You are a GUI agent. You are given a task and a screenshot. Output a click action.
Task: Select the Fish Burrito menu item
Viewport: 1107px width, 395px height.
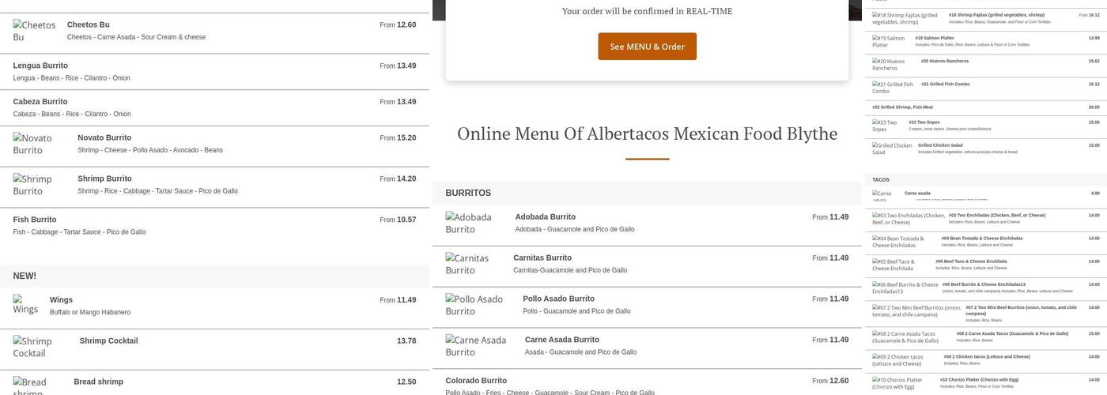pyautogui.click(x=214, y=226)
